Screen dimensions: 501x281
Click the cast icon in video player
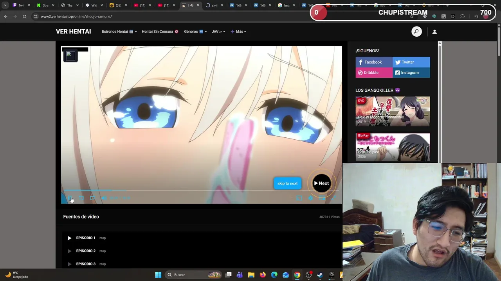tap(299, 198)
